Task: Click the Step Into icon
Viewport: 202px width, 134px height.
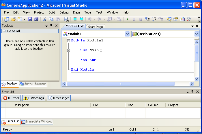Action: (x=147, y=19)
